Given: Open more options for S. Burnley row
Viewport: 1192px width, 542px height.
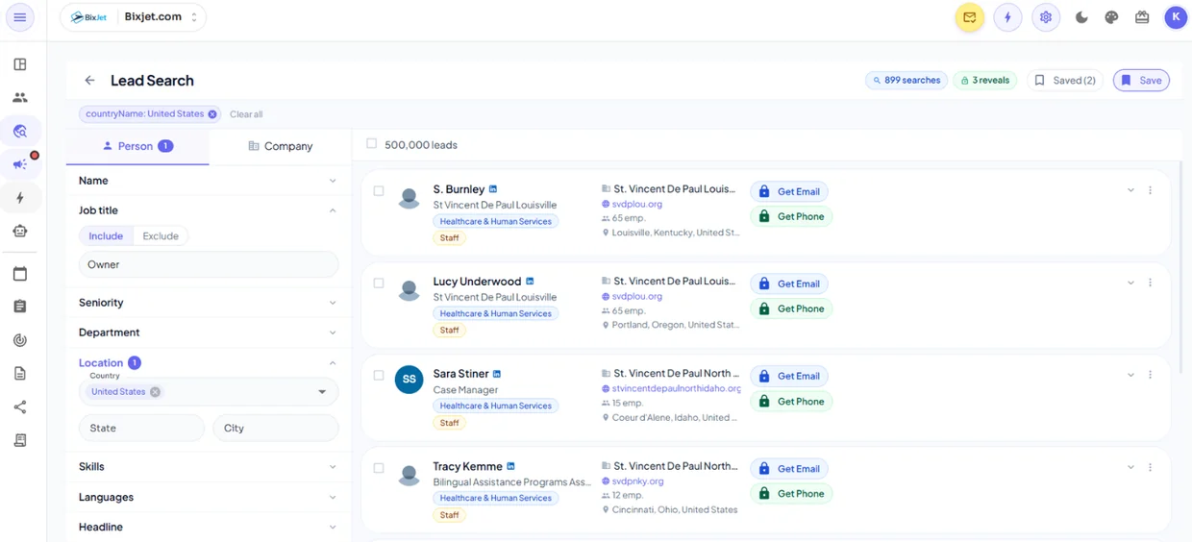Looking at the screenshot, I should (x=1150, y=190).
